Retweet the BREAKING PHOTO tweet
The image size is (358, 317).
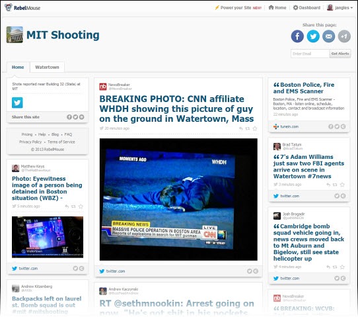click(248, 129)
